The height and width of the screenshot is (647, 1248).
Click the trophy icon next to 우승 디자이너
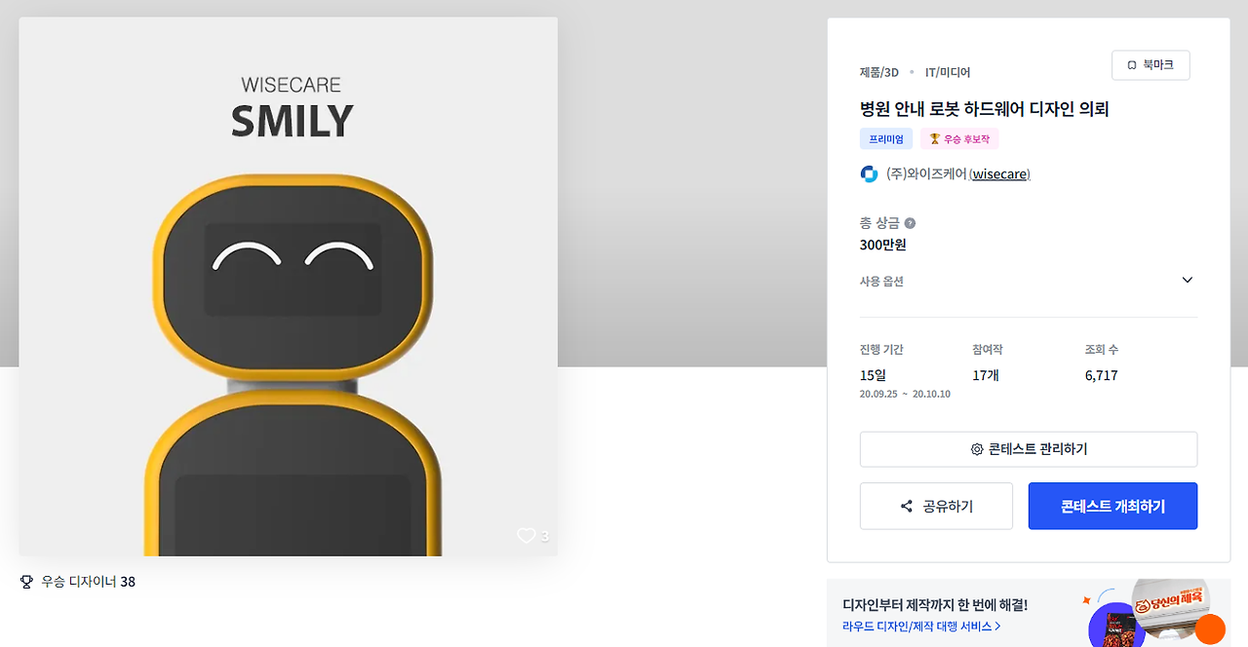coord(26,582)
